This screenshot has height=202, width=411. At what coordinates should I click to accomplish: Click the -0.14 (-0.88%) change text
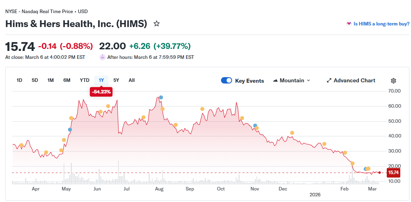66,47
